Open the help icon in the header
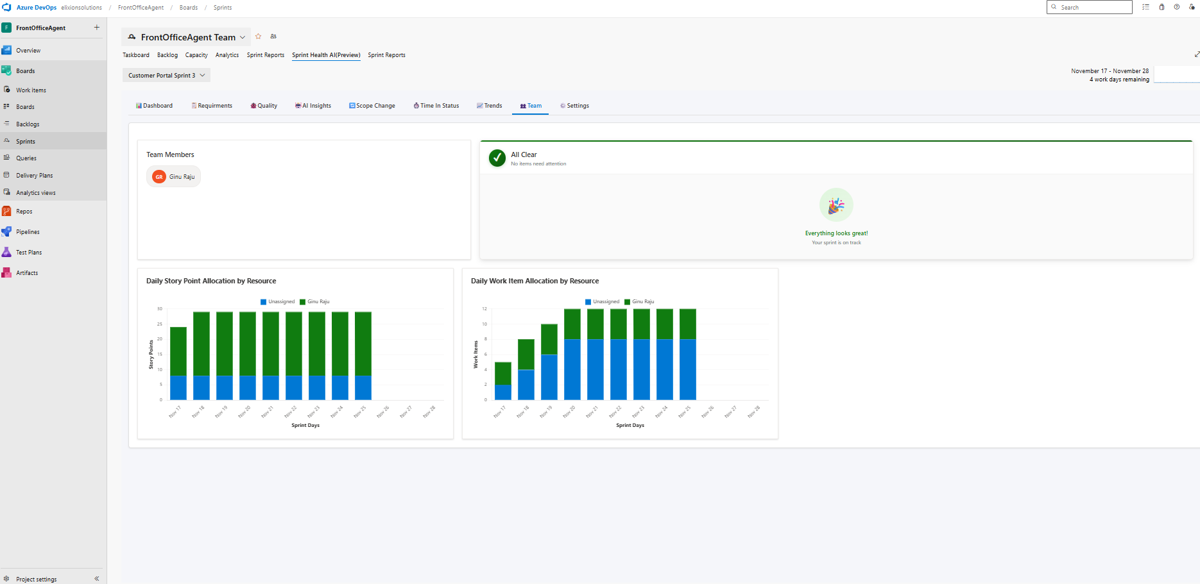This screenshot has width=1200, height=584. tap(1176, 7)
